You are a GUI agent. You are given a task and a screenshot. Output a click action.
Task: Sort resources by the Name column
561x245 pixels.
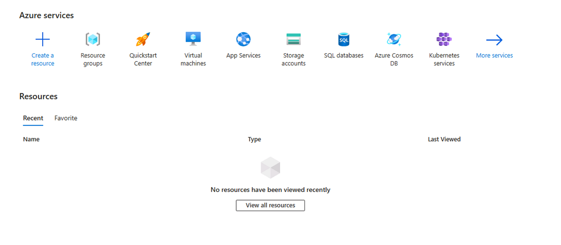click(31, 139)
